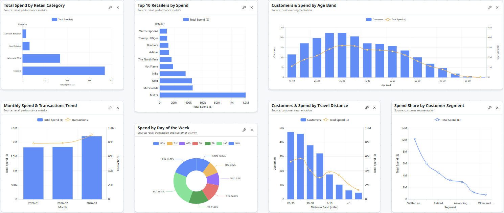Select the 2026-03 bar in Monthly Spend chart
The image size is (504, 213).
point(92,168)
